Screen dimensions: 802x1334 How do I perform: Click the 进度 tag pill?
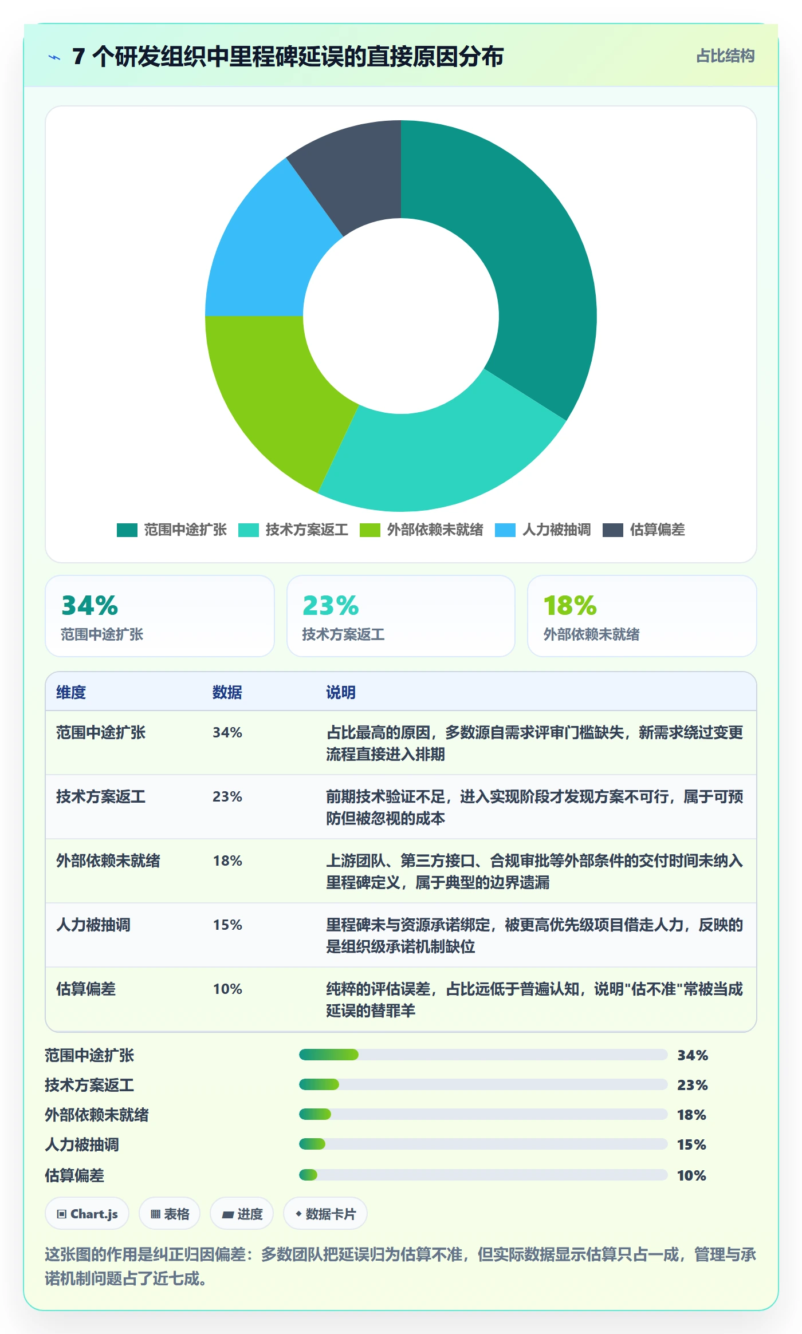242,1214
